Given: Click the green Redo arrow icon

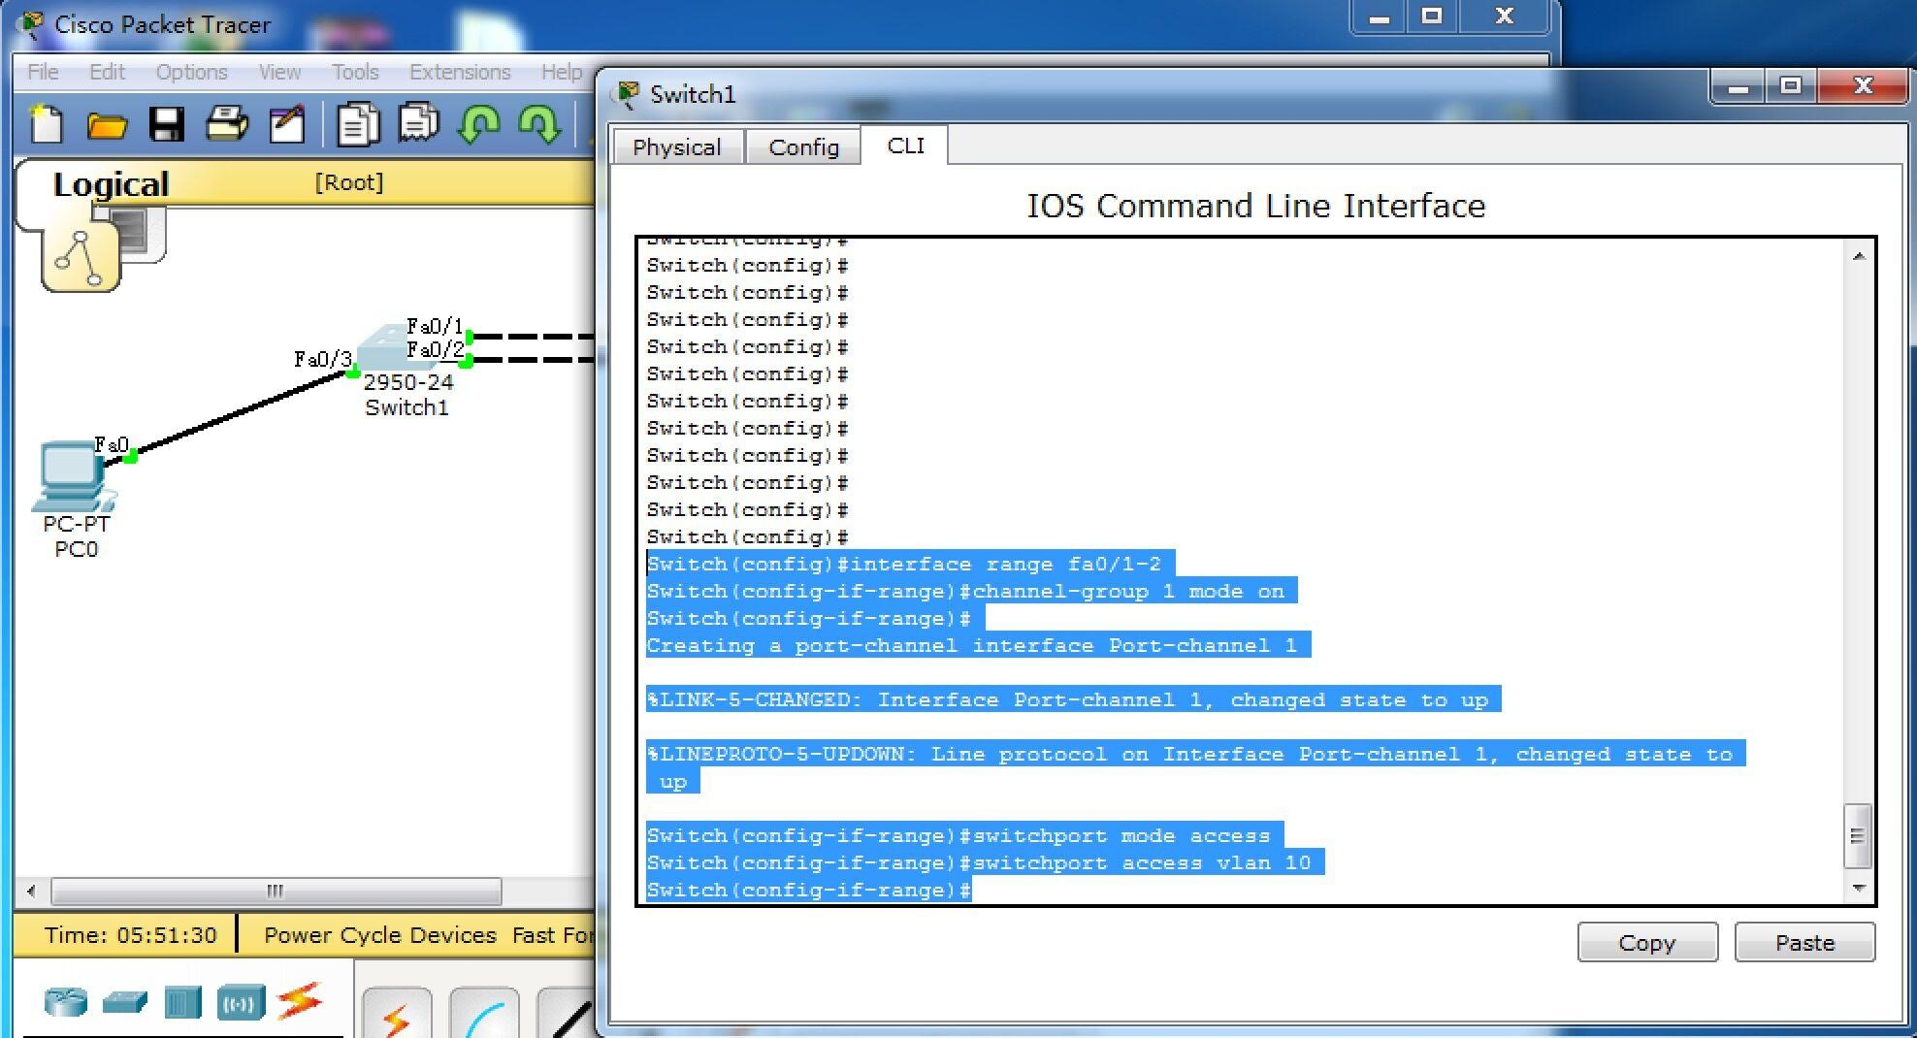Looking at the screenshot, I should pyautogui.click(x=539, y=125).
